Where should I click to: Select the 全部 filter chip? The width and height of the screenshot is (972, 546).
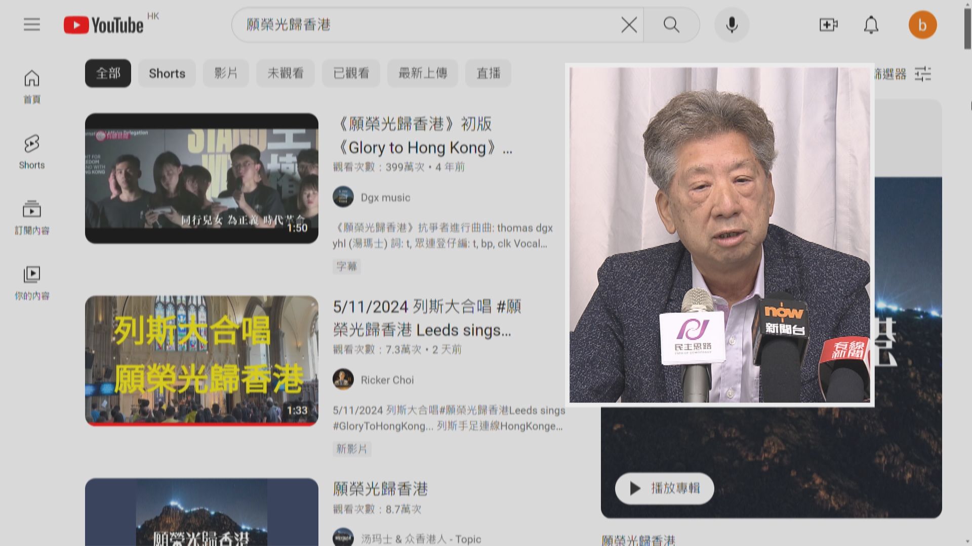[x=108, y=73]
